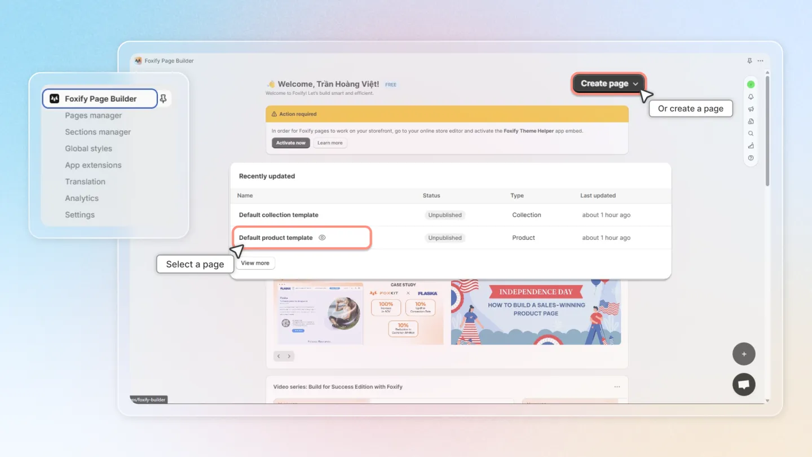The height and width of the screenshot is (457, 812).
Task: Click the pin icon next to Foxify Page Builder
Action: pyautogui.click(x=163, y=99)
